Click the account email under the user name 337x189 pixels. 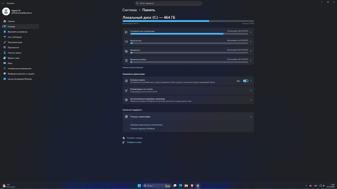point(22,13)
